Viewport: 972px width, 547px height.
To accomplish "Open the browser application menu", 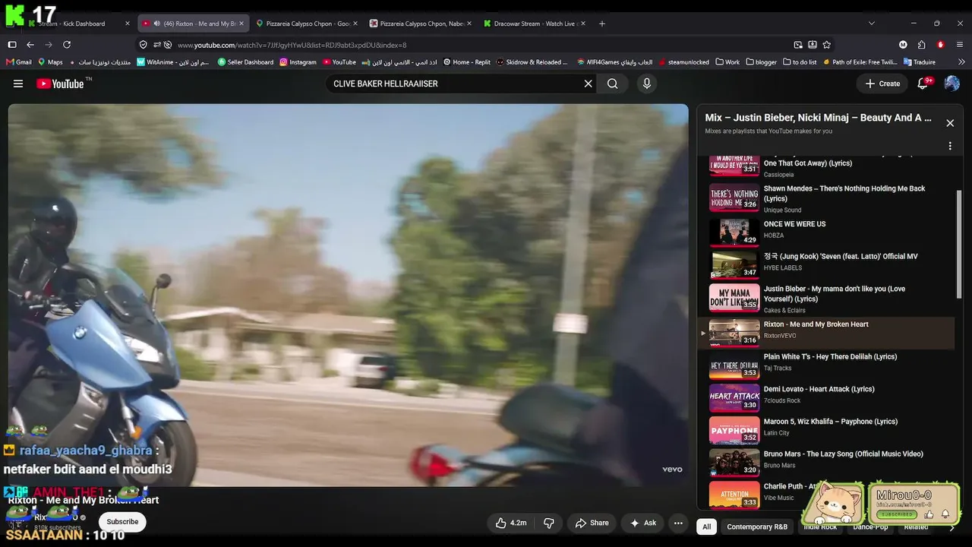I will tap(961, 45).
